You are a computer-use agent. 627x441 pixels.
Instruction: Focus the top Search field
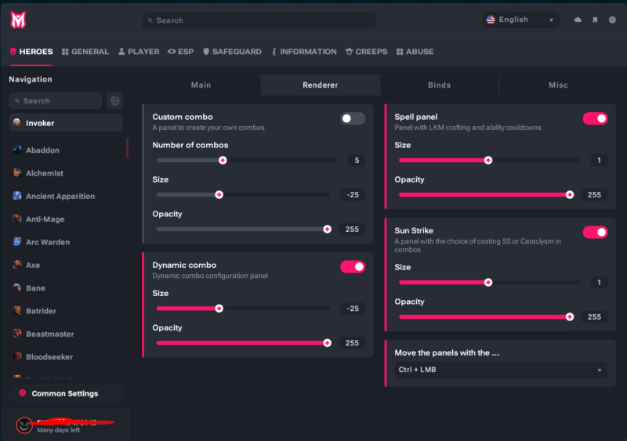259,20
